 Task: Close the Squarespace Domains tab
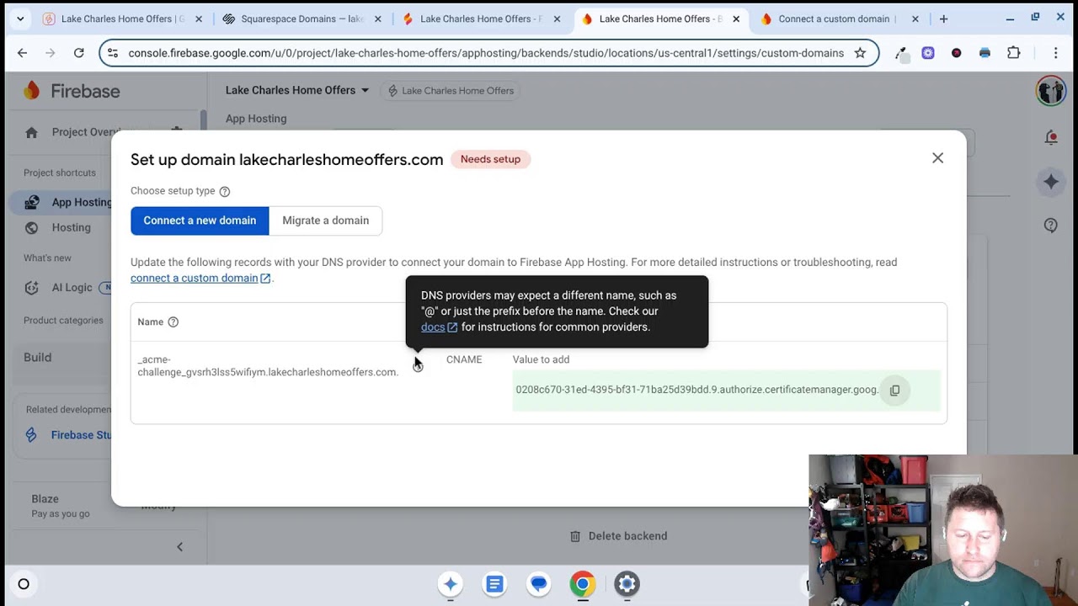point(377,19)
